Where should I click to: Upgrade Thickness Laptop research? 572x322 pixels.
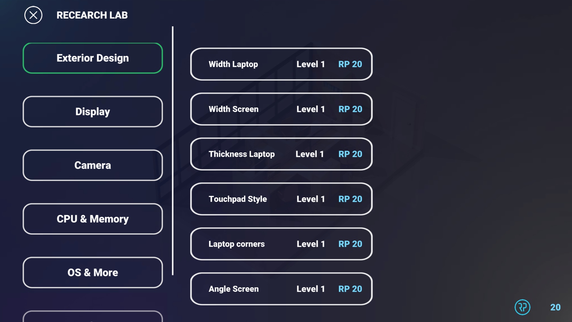click(x=281, y=154)
